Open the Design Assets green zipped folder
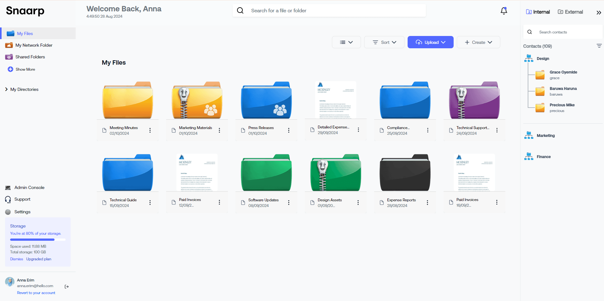The height and width of the screenshot is (301, 604). (336, 172)
